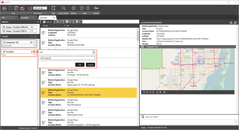This screenshot has width=239, height=130.
Task: Click the results list vertical scrollbar
Action: 138,35
